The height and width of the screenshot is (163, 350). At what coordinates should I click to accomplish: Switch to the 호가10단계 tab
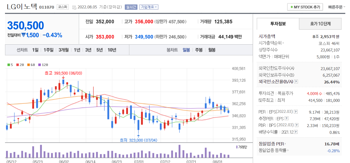point(320,24)
